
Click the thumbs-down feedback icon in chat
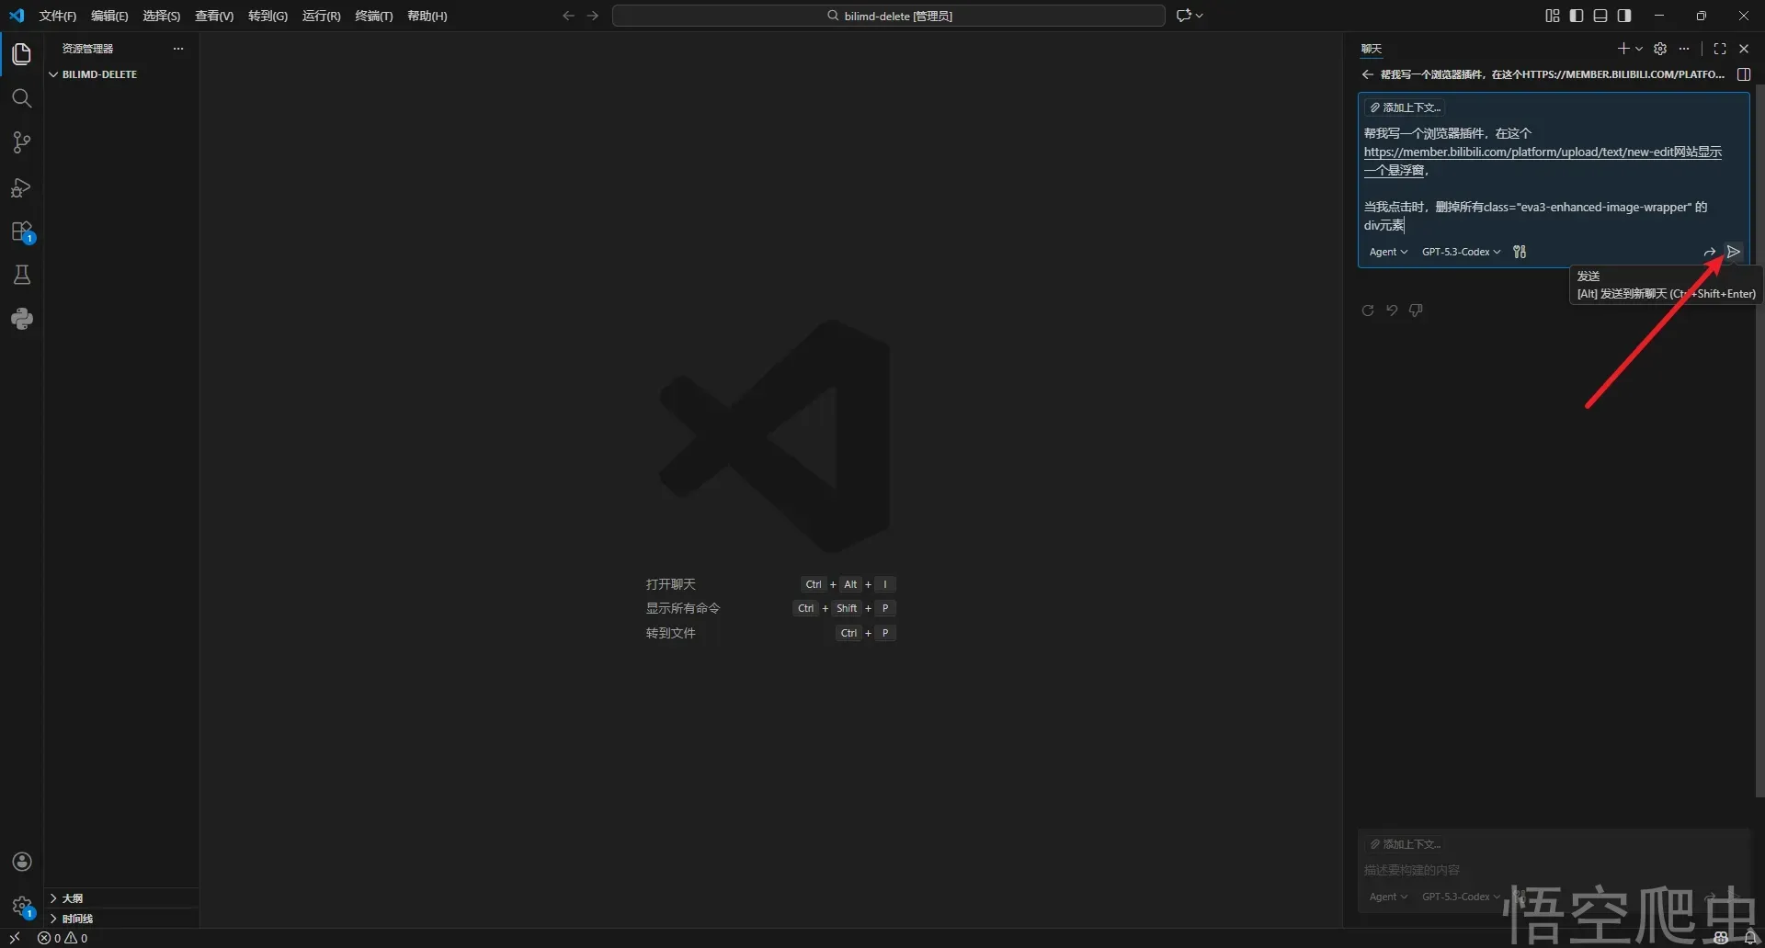coord(1416,310)
